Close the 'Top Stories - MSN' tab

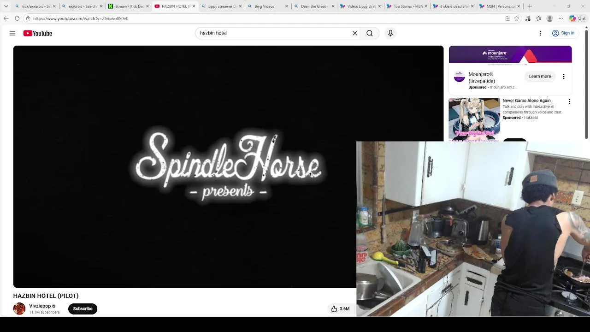[426, 6]
